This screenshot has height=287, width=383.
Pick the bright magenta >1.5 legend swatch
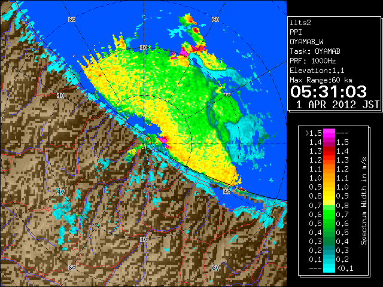tap(329, 133)
